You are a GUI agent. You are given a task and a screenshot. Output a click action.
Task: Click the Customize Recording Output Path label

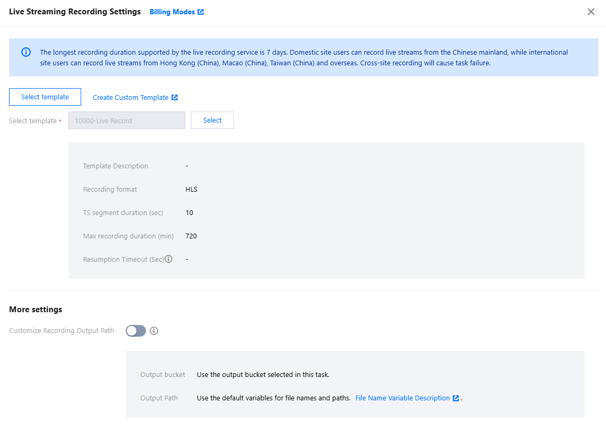point(62,330)
